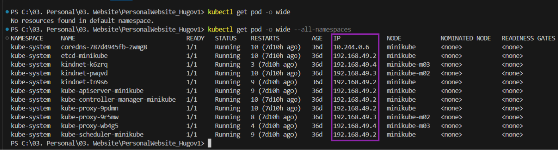Click node minikube-m03 in kube-proxy-wb4g5 row
Image resolution: width=558 pixels, height=150 pixels.
click(x=409, y=126)
